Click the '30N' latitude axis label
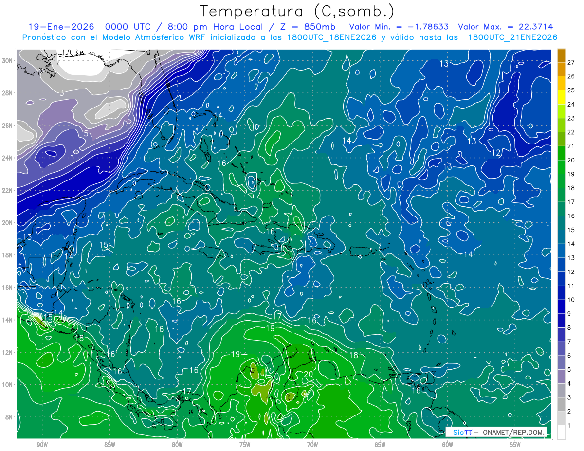 point(8,61)
